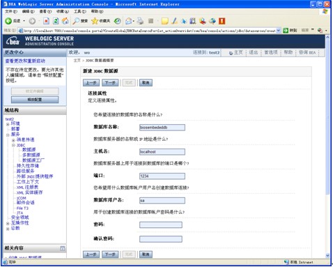333x267 pixels.
Task: Click the Mail envelope icon
Action: [128, 21]
